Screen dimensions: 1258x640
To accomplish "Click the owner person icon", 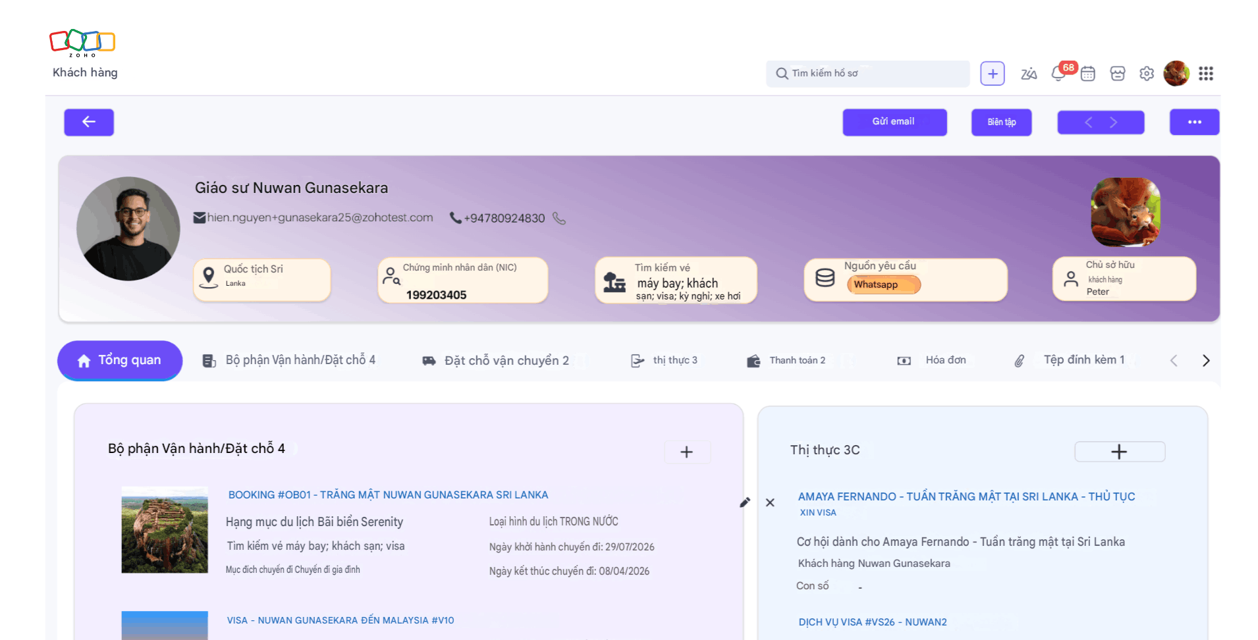I will point(1071,279).
